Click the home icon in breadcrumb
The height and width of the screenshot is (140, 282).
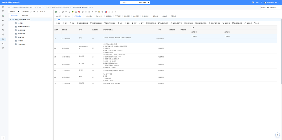pyautogui.click(x=9, y=7)
